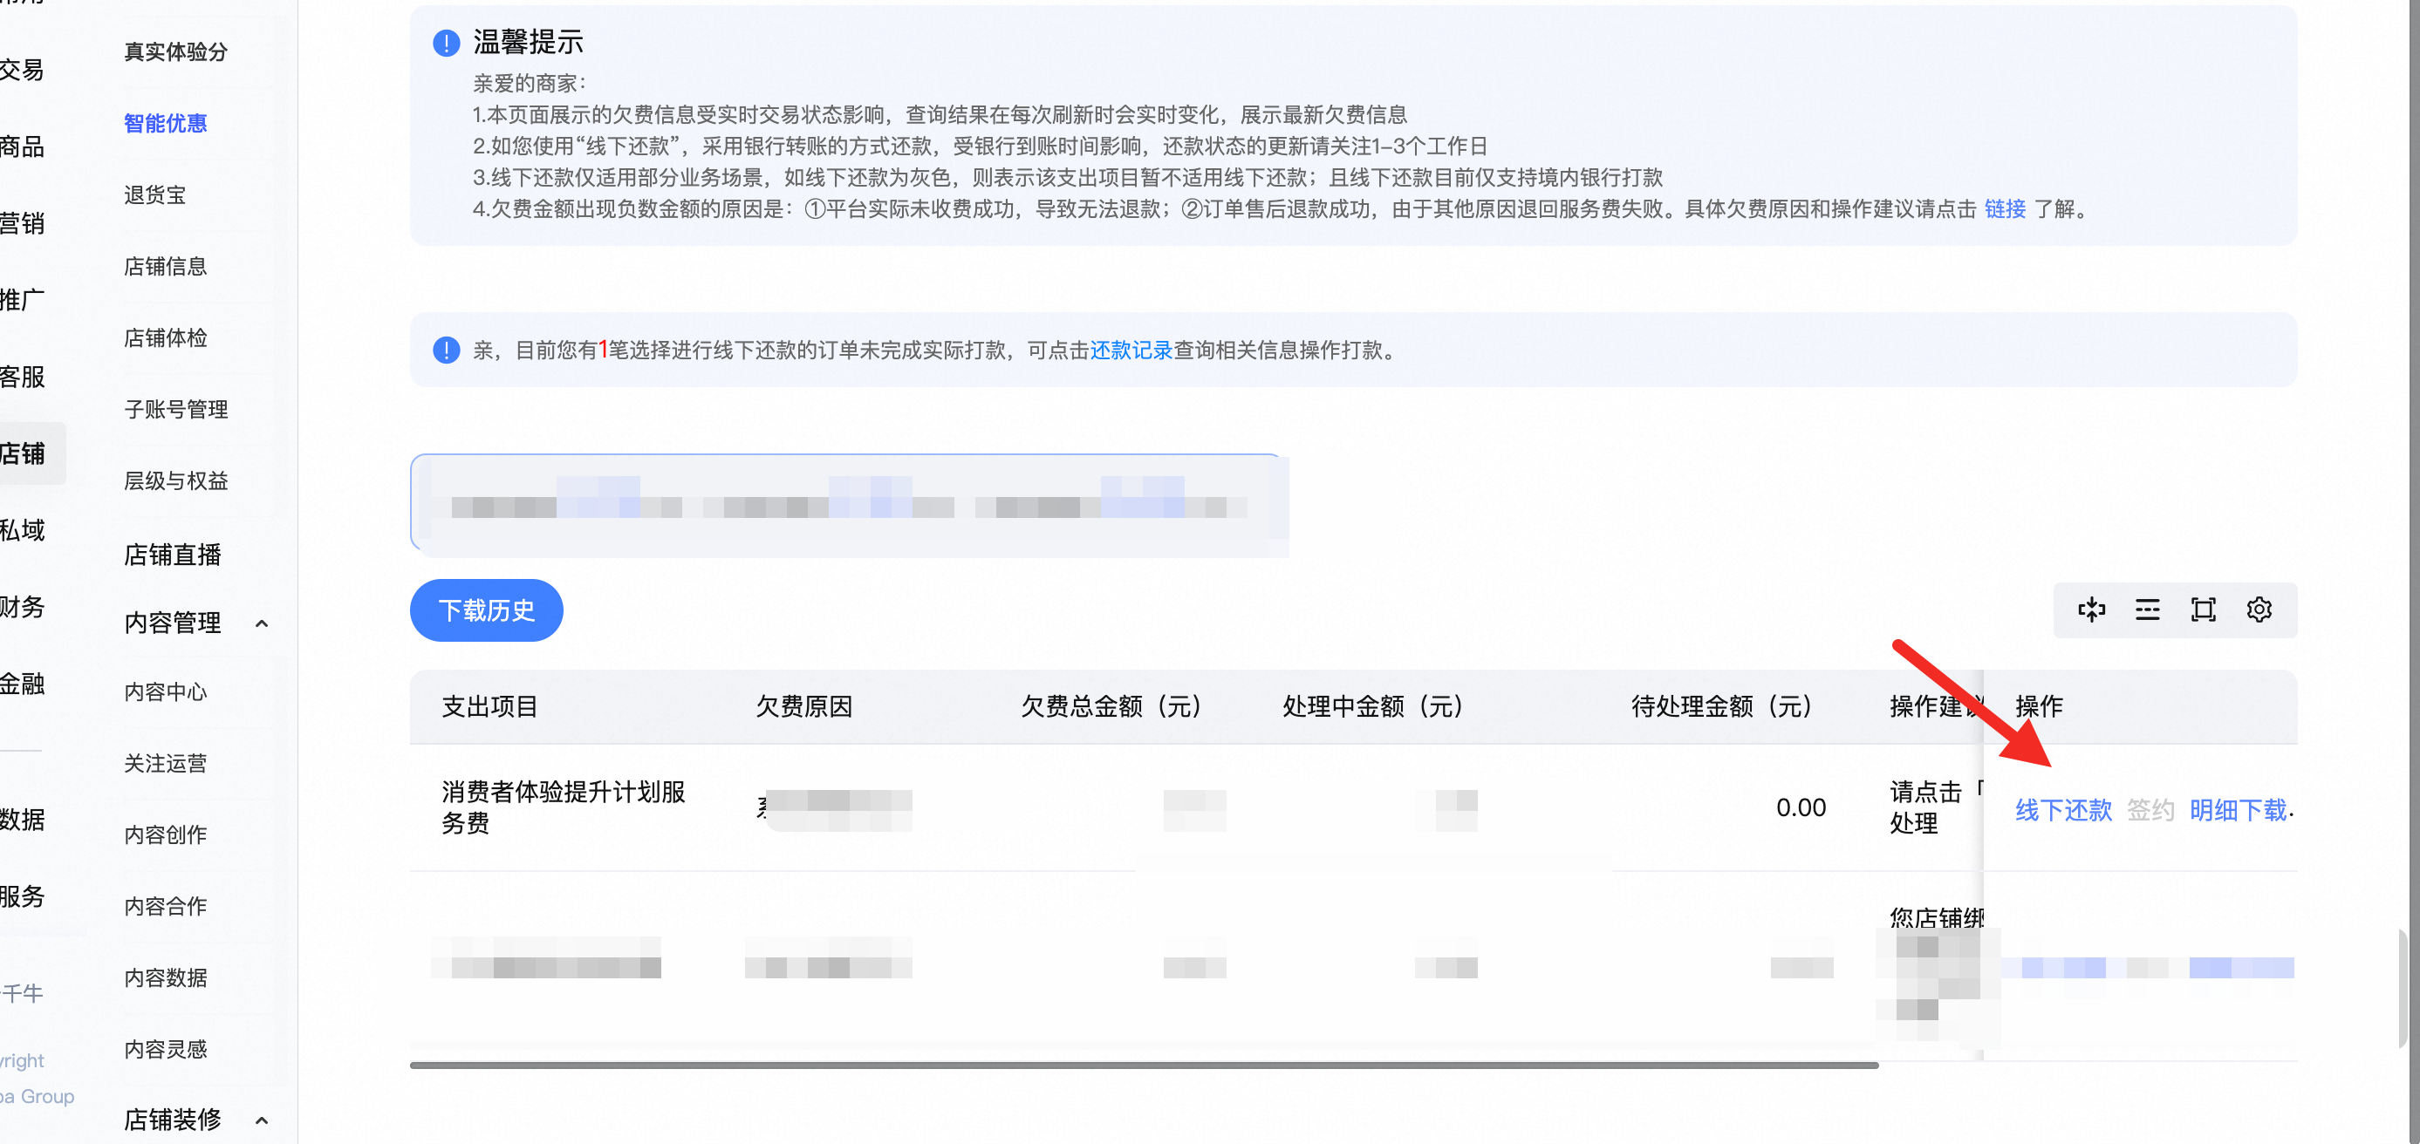Collapse the 店铺装修 section
The image size is (2420, 1144).
coord(262,1120)
